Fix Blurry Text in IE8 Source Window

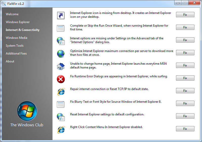point(185,103)
